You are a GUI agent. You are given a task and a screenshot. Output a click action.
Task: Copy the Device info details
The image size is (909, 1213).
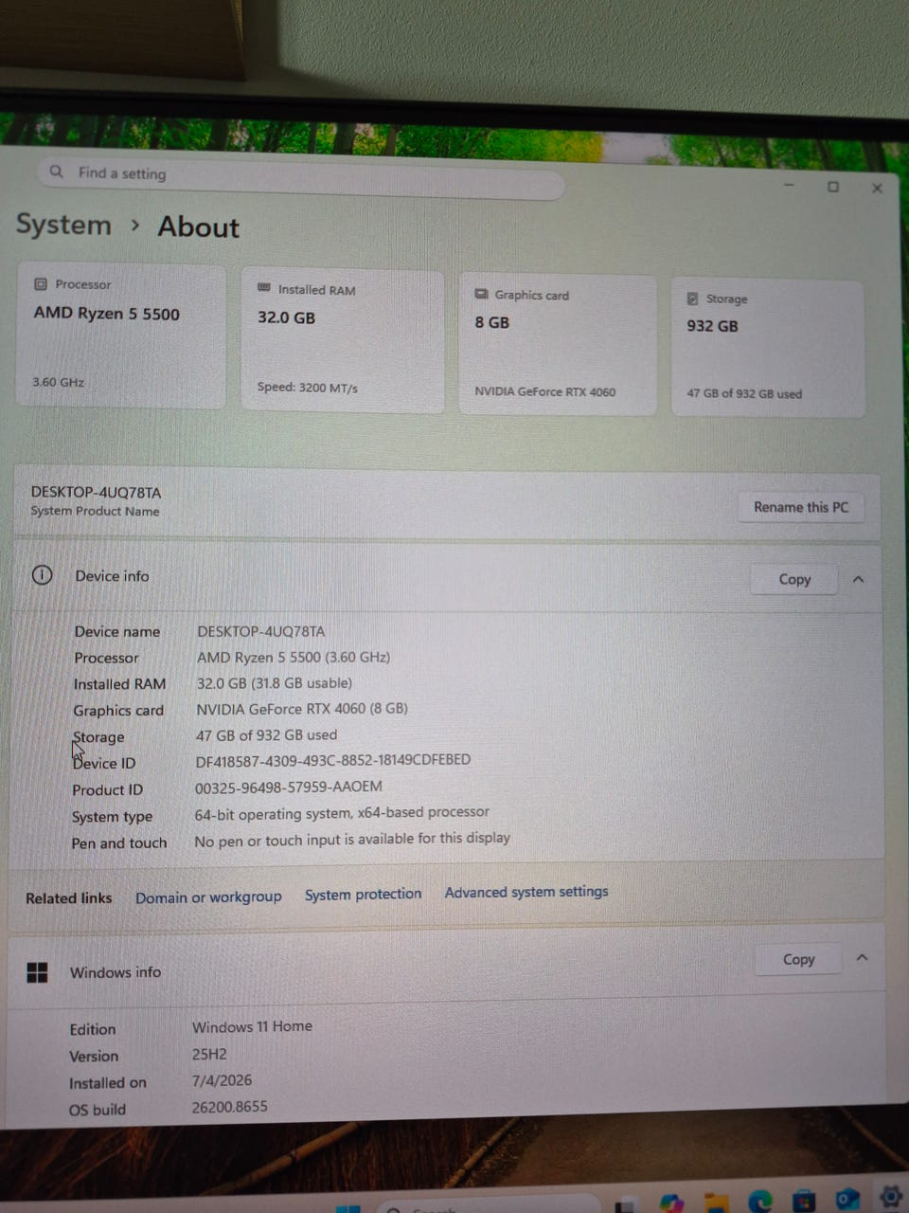[x=794, y=579]
